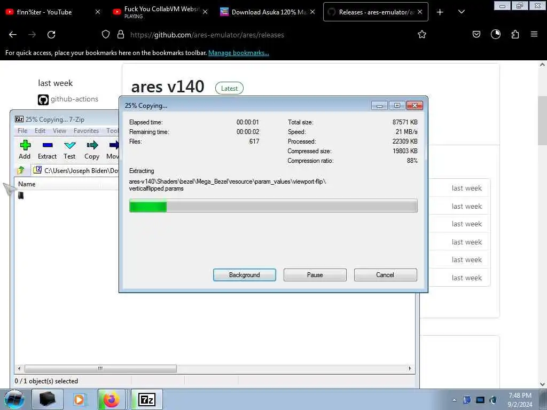The height and width of the screenshot is (410, 547).
Task: Click the 7-Zip Add toolbar icon
Action: tap(25, 149)
